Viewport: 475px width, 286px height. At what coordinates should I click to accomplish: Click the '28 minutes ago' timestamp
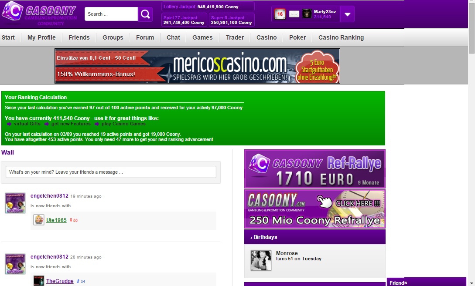[x=86, y=257]
